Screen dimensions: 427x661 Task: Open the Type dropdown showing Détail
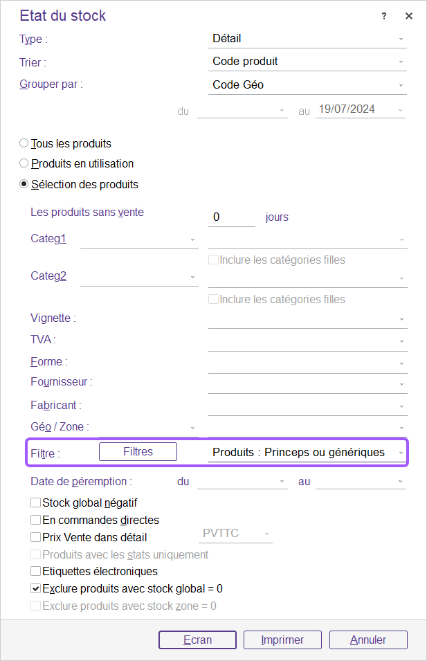coord(308,39)
